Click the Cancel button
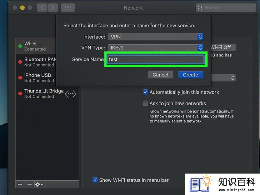Viewport: 260px width, 195px height. (160, 75)
